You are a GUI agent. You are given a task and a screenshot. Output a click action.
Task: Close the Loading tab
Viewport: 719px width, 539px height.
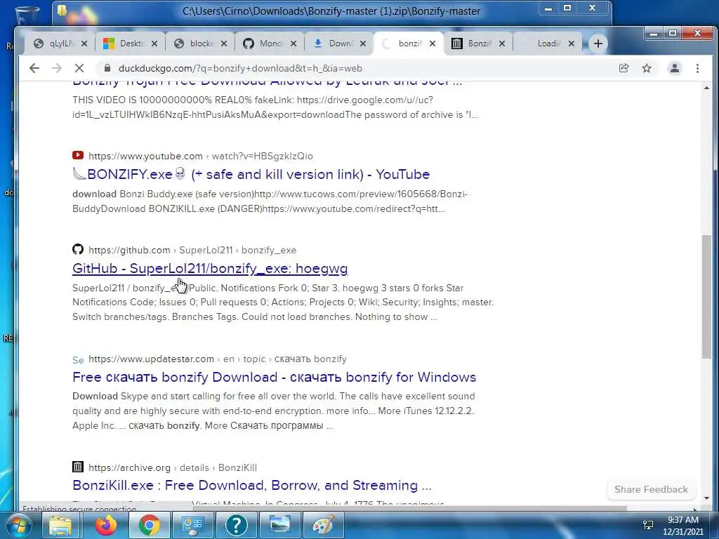(572, 44)
